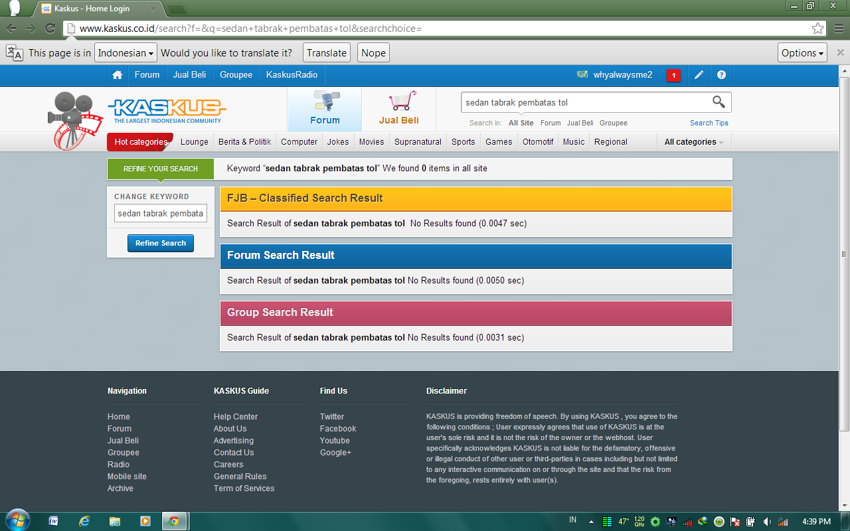Screen dimensions: 850x531
Task: Open Word from the taskbar
Action: pyautogui.click(x=54, y=521)
